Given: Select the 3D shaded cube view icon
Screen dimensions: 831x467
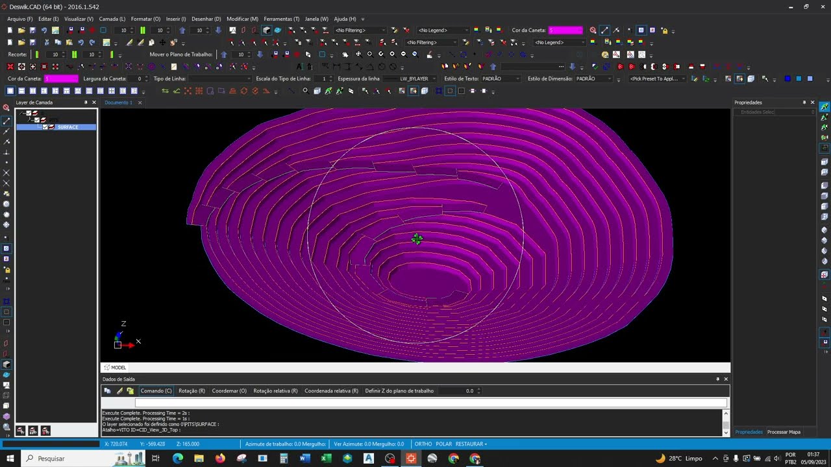Looking at the screenshot, I should coord(267,30).
